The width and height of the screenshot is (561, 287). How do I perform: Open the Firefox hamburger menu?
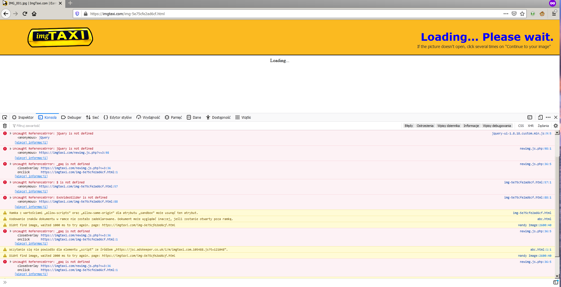[x=554, y=14]
